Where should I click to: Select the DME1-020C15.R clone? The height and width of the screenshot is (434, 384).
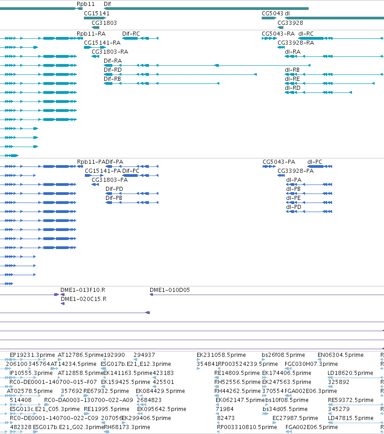(63, 304)
